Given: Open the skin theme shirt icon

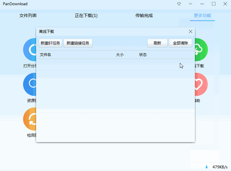Looking at the screenshot, I should click(x=179, y=4).
